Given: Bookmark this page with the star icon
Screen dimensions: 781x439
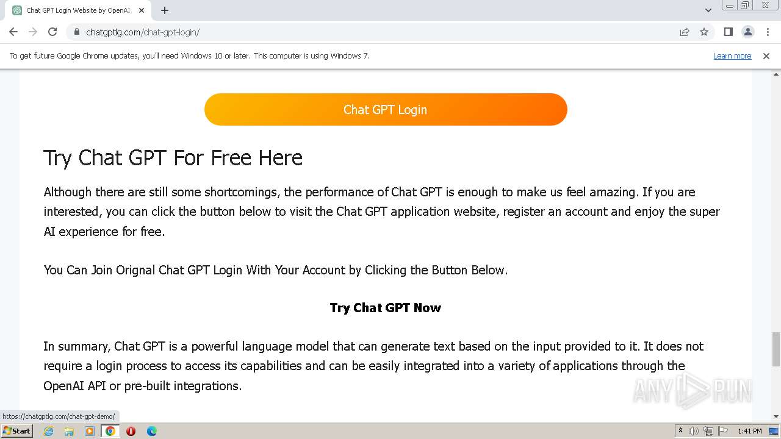Looking at the screenshot, I should coord(704,32).
